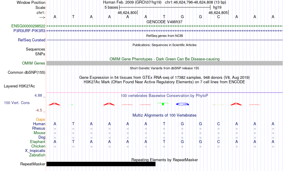Click the RefSeq genes from NCBI title
Screen dimensions: 283x171
tap(165, 36)
